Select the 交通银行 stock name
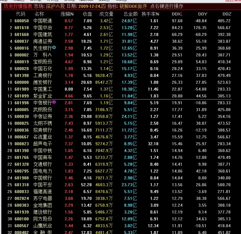 (x=43, y=164)
